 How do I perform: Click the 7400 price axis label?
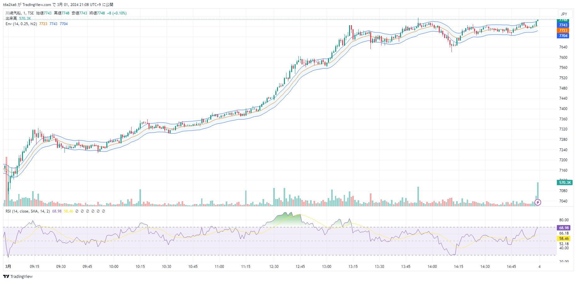563,109
